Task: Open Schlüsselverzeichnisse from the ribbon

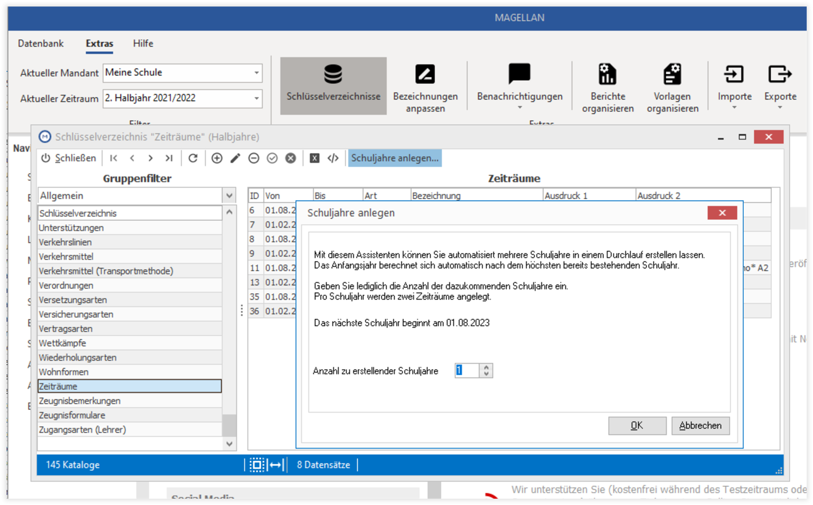Action: coord(333,86)
